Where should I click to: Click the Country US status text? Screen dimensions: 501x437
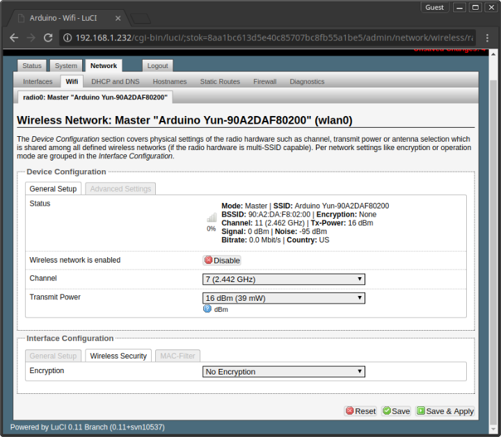(308, 240)
